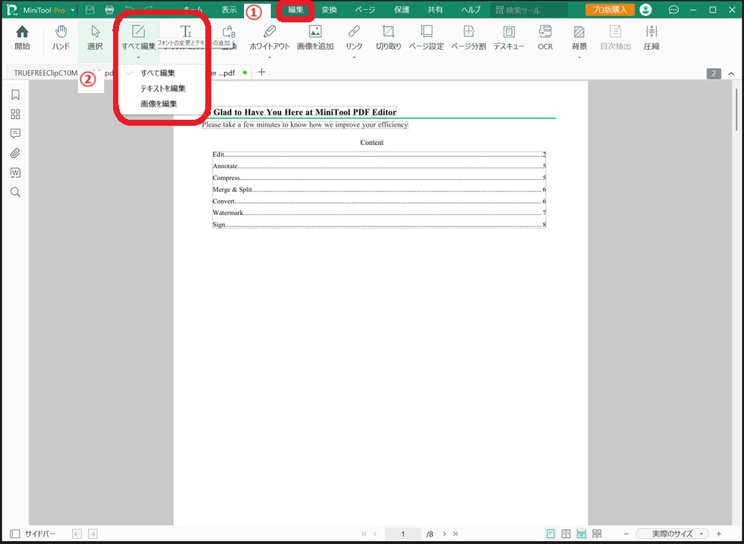The width and height of the screenshot is (744, 544).
Task: Jump to the last page
Action: point(455,534)
